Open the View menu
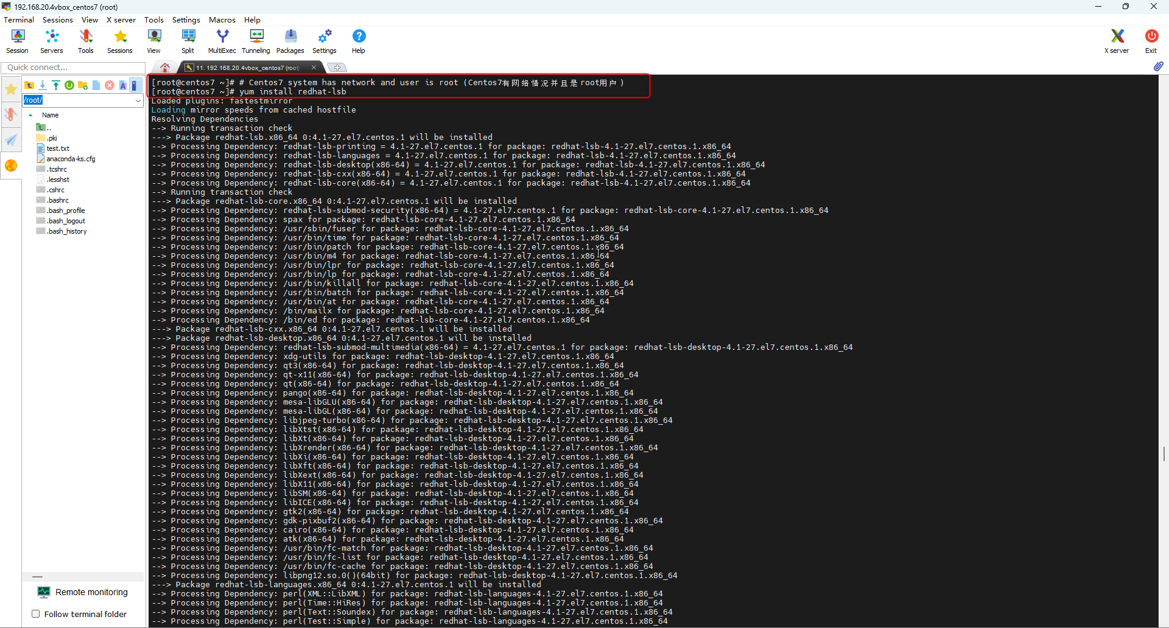1169x628 pixels. 90,19
